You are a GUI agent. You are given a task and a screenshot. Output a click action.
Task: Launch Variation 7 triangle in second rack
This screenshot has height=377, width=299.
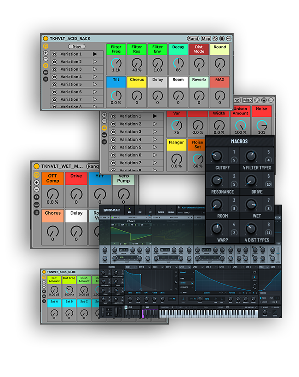point(155,163)
